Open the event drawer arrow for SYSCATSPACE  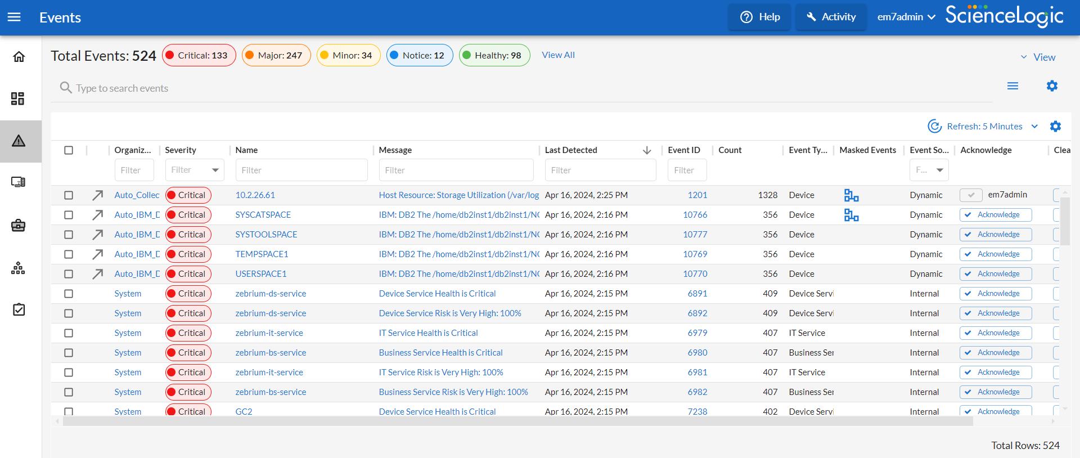click(x=97, y=215)
